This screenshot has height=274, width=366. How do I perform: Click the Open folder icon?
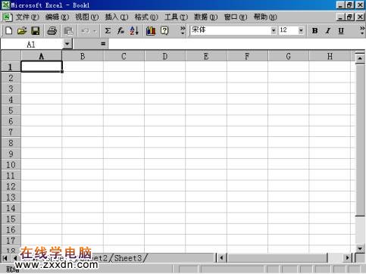22,31
